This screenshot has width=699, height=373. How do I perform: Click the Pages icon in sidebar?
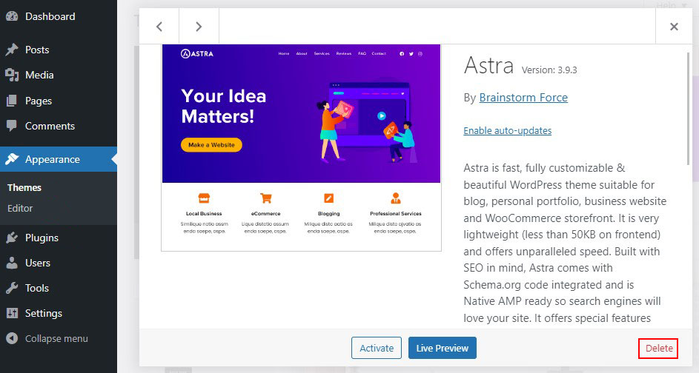[x=12, y=101]
